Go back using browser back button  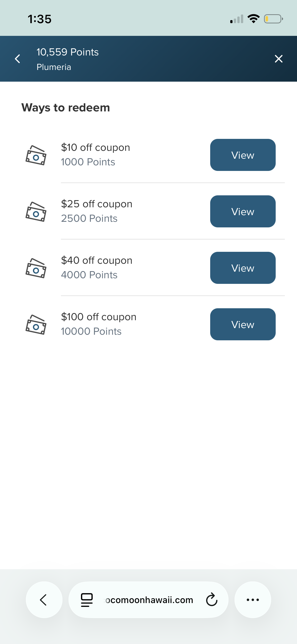point(44,600)
